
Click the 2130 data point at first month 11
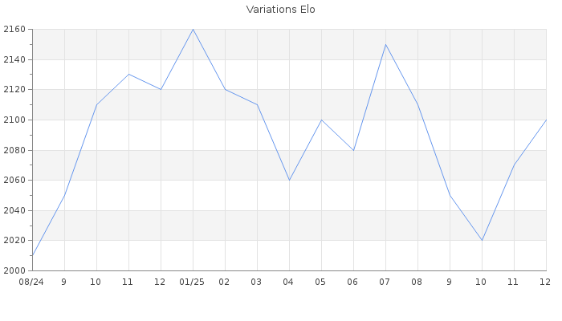pos(128,75)
